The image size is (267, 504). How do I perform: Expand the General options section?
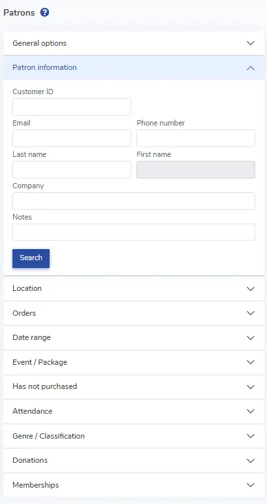pyautogui.click(x=134, y=43)
